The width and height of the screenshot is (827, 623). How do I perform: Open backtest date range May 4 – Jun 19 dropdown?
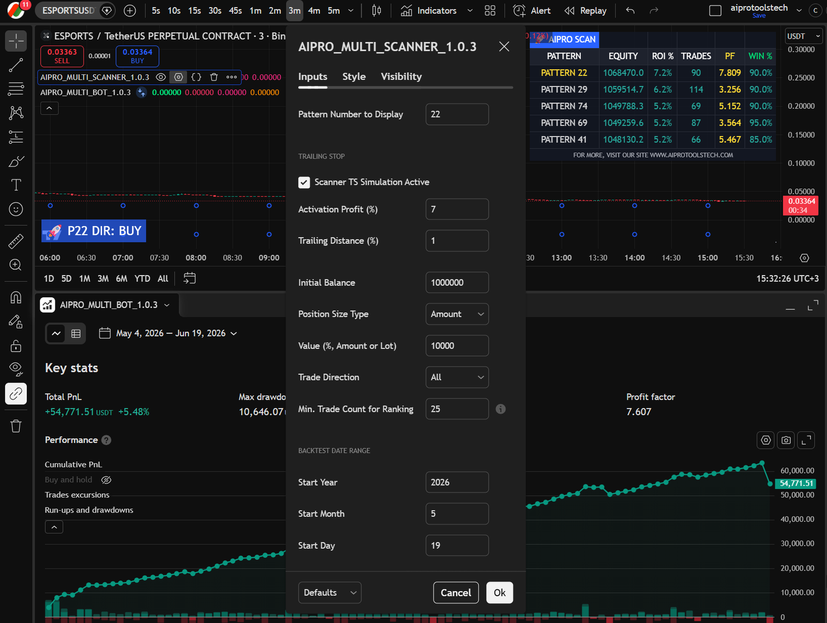(168, 333)
